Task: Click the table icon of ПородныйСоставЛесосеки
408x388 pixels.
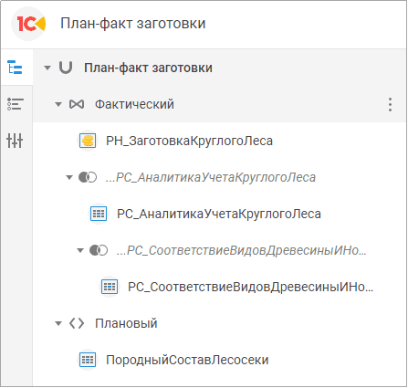Action: click(x=88, y=360)
